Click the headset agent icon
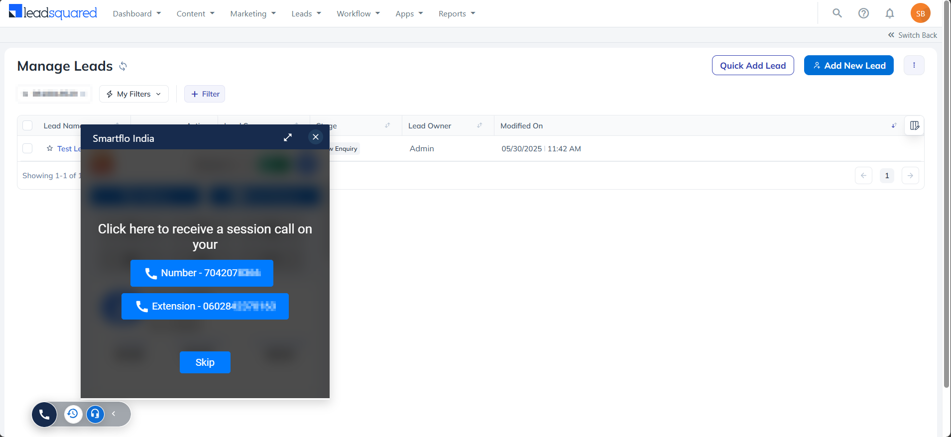The image size is (951, 437). [95, 414]
